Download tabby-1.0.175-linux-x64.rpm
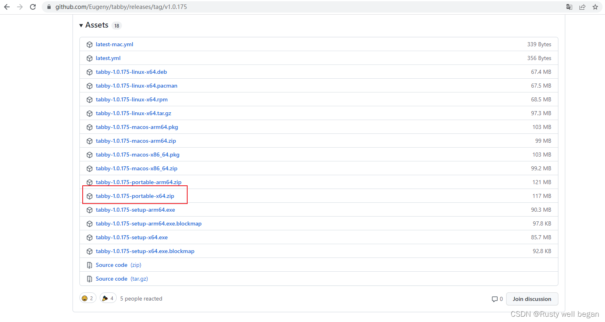605x322 pixels. 132,99
